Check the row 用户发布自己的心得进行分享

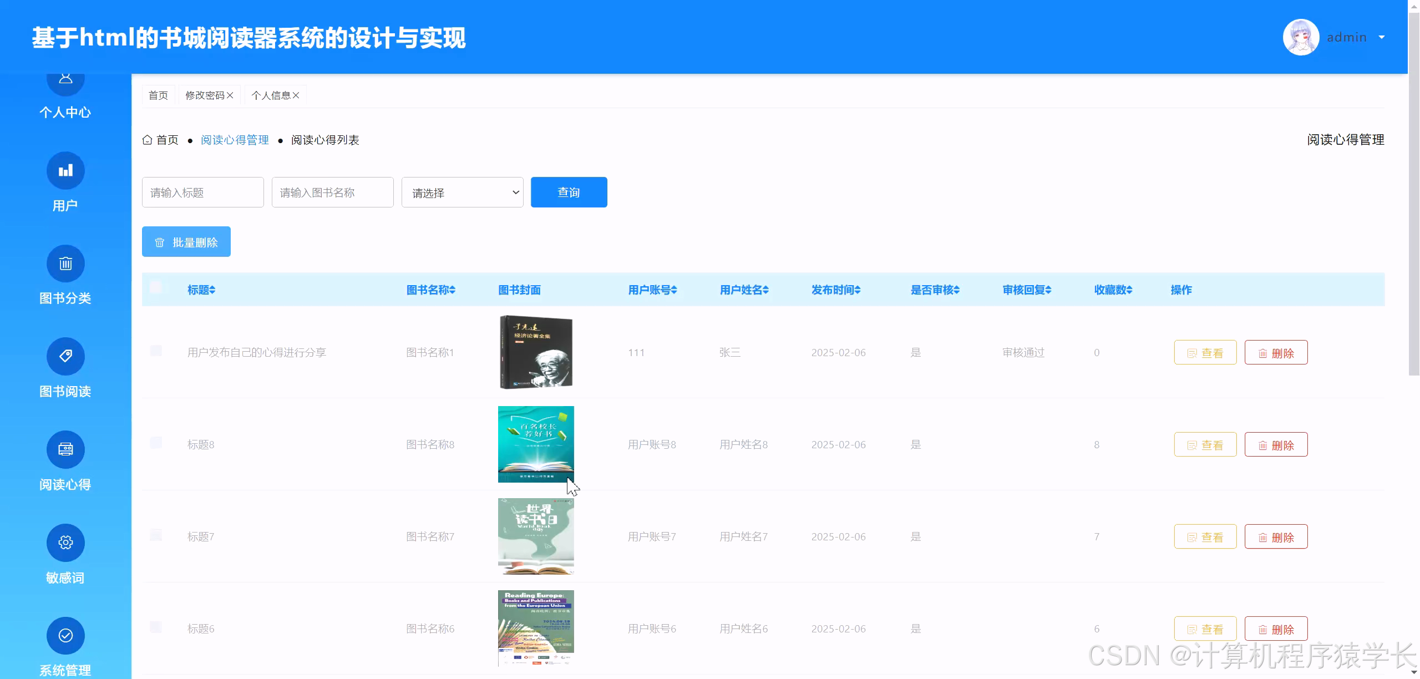point(156,351)
